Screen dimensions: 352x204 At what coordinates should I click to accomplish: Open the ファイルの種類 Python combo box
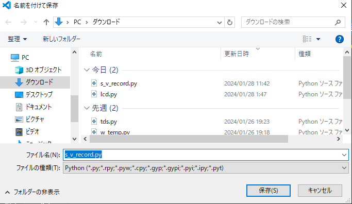[x=206, y=168]
